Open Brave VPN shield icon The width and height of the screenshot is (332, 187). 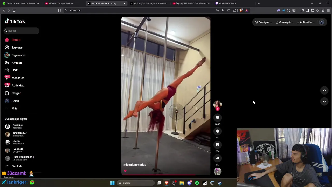pos(323,10)
